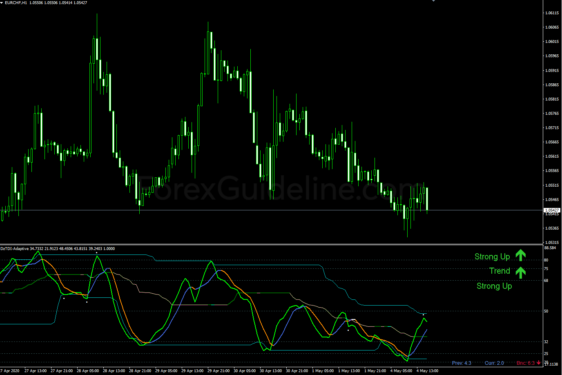Click the 1 May 05:00 time label
The width and height of the screenshot is (562, 375).
(323, 371)
